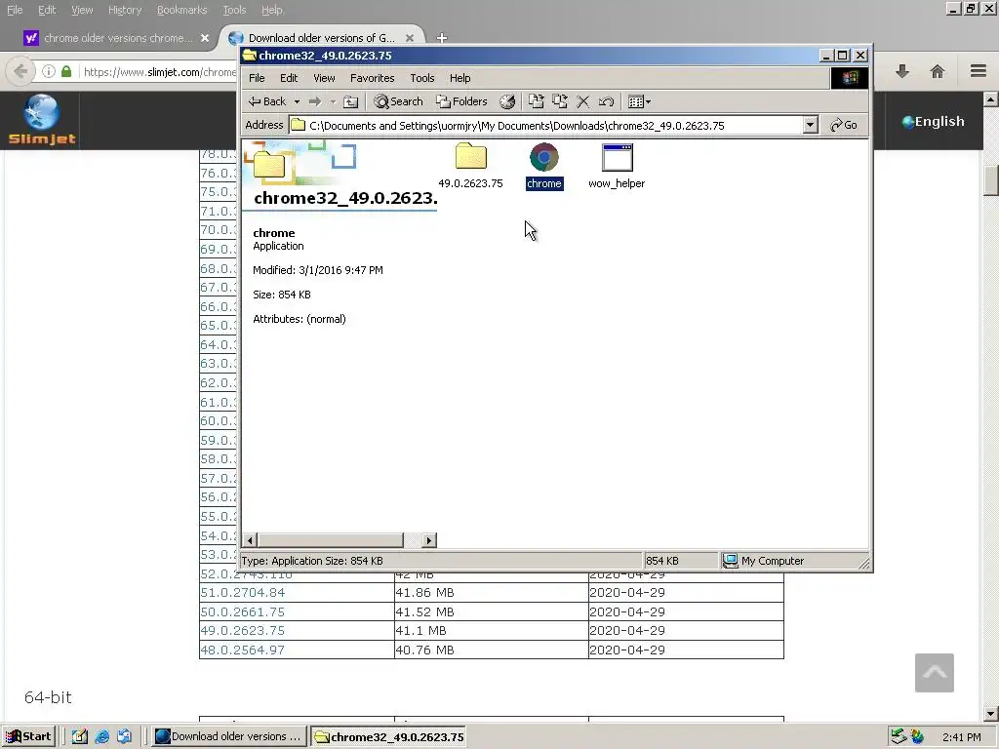Open the Search pane in Explorer
The width and height of the screenshot is (999, 749).
point(398,101)
